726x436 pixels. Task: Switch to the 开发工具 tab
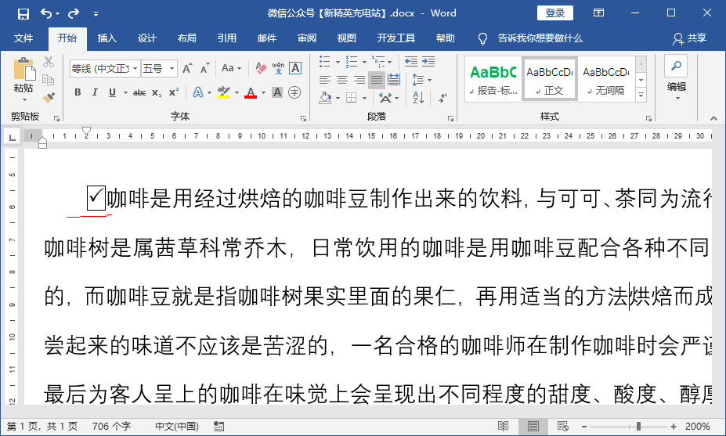[x=396, y=38]
